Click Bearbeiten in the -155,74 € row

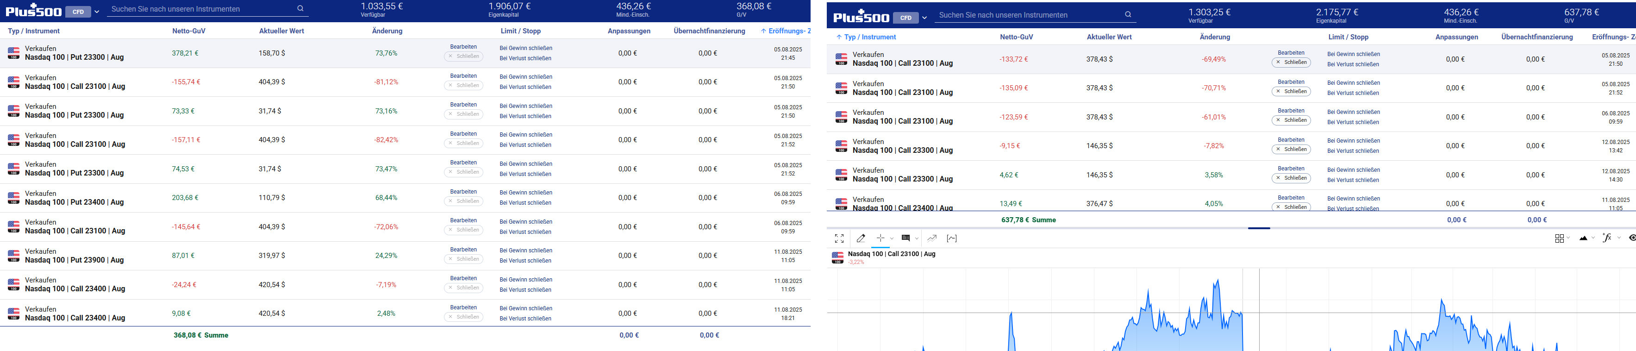[463, 76]
